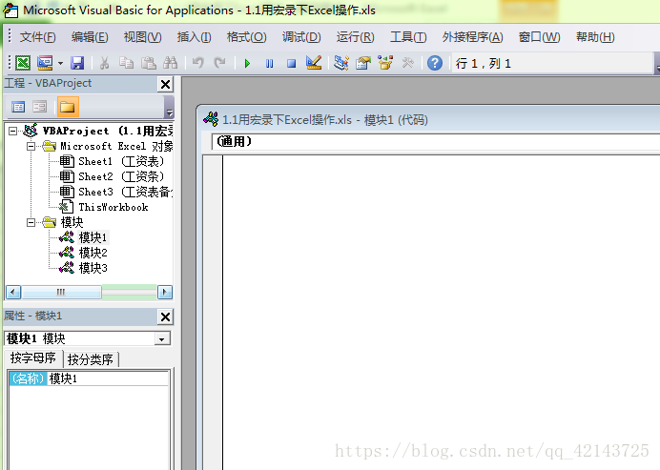The width and height of the screenshot is (660, 470).
Task: Click the Copy toolbar icon
Action: tap(126, 63)
